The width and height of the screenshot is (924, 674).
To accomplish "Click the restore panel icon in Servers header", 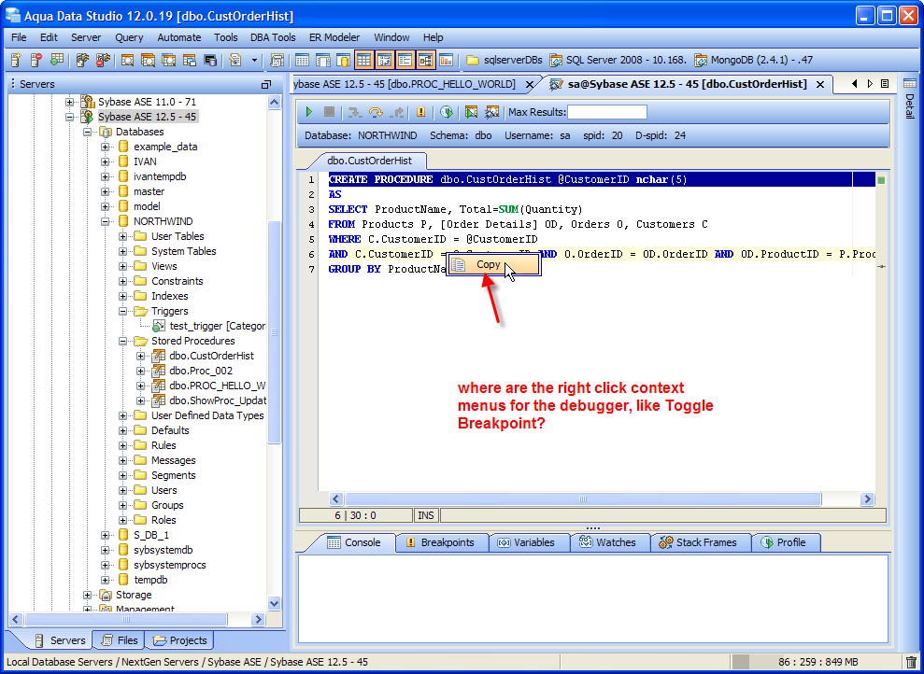I will click(266, 84).
